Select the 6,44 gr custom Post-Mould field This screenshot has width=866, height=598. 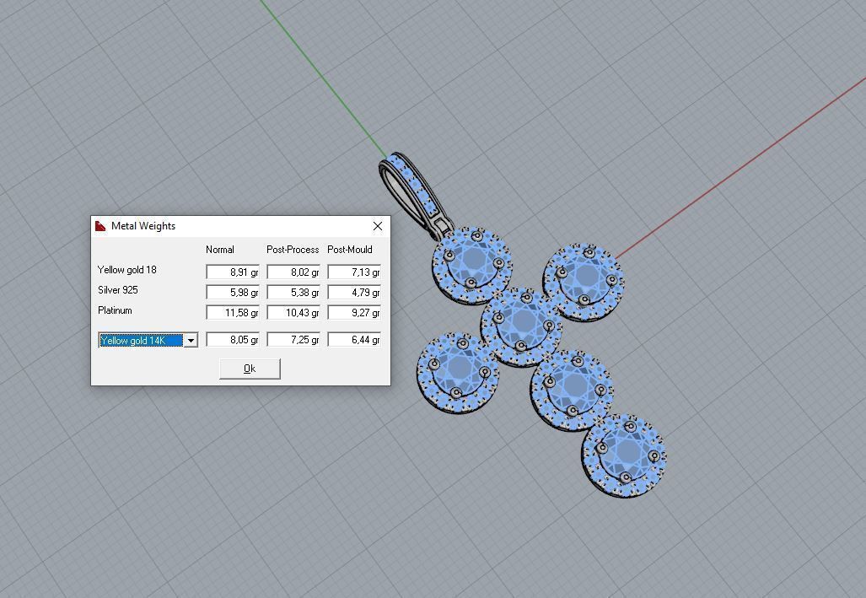354,339
